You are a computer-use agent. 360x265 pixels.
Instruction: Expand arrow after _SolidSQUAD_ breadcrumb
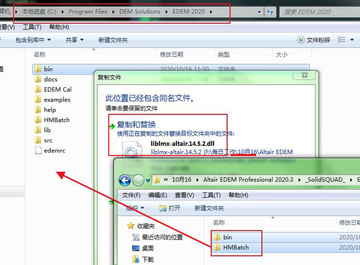coord(351,180)
